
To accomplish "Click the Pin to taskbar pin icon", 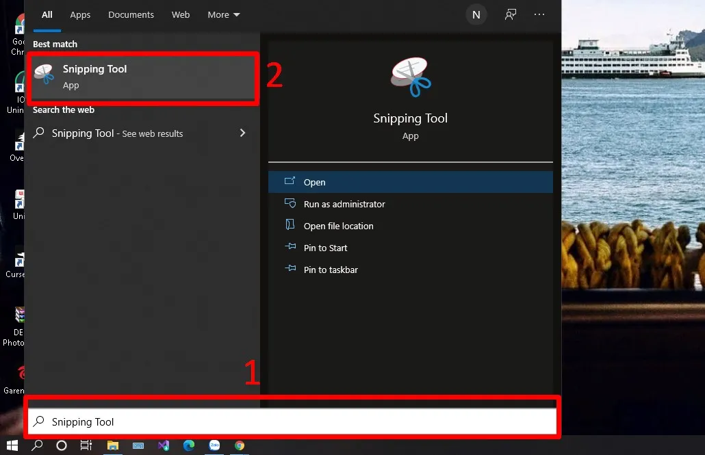I will pos(290,270).
